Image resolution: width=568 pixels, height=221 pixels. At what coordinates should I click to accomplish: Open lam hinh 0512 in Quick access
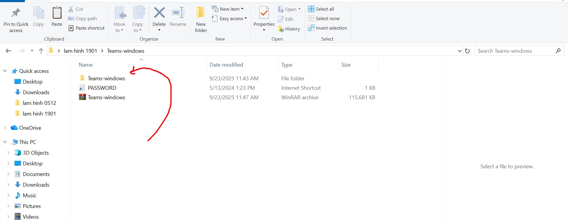coord(39,103)
